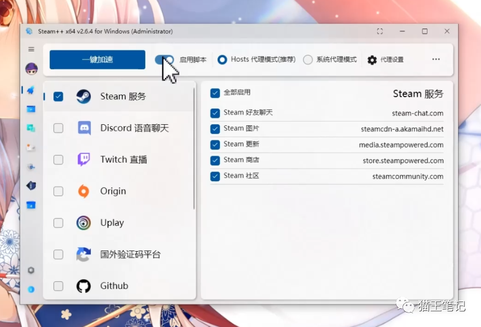The width and height of the screenshot is (481, 327).
Task: Click the 代理设置 label
Action: click(x=392, y=60)
